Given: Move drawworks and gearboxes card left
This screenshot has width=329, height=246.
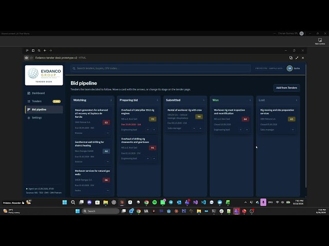Looking at the screenshot, I should [x=148, y=158].
